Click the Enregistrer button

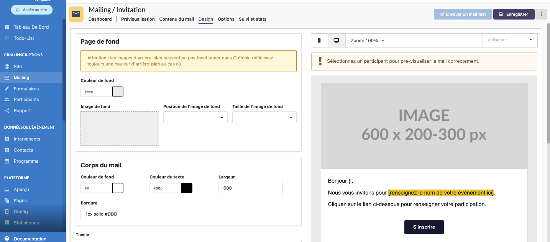tap(513, 14)
